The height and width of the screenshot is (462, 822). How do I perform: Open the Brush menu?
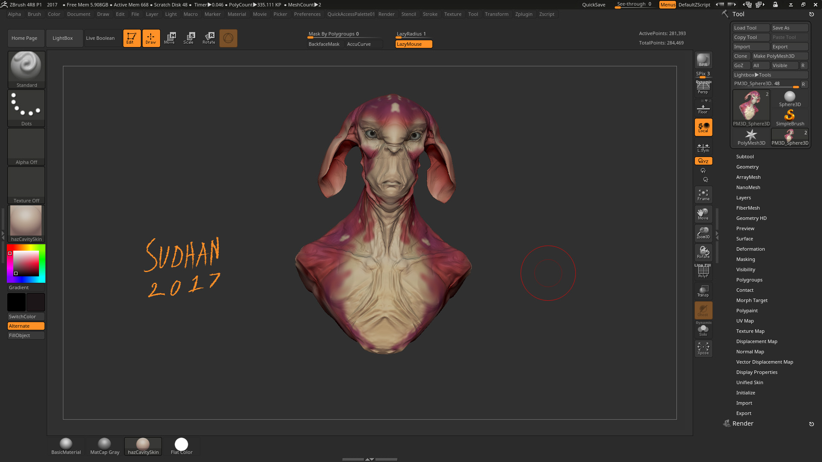[34, 14]
